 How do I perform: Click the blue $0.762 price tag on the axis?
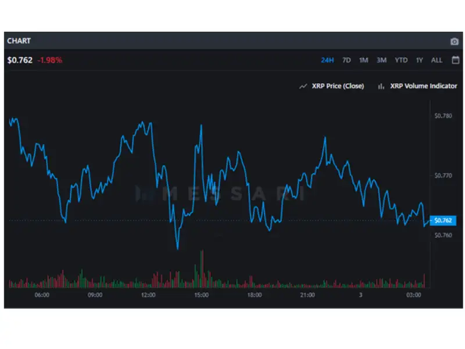[443, 220]
